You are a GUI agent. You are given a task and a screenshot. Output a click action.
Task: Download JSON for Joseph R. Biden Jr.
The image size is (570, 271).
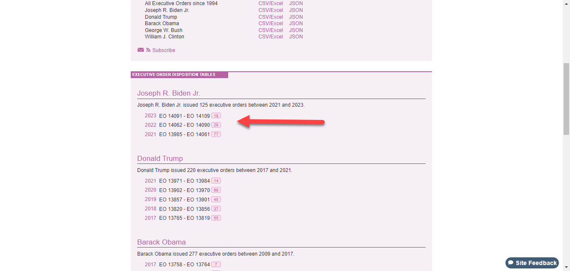[296, 10]
